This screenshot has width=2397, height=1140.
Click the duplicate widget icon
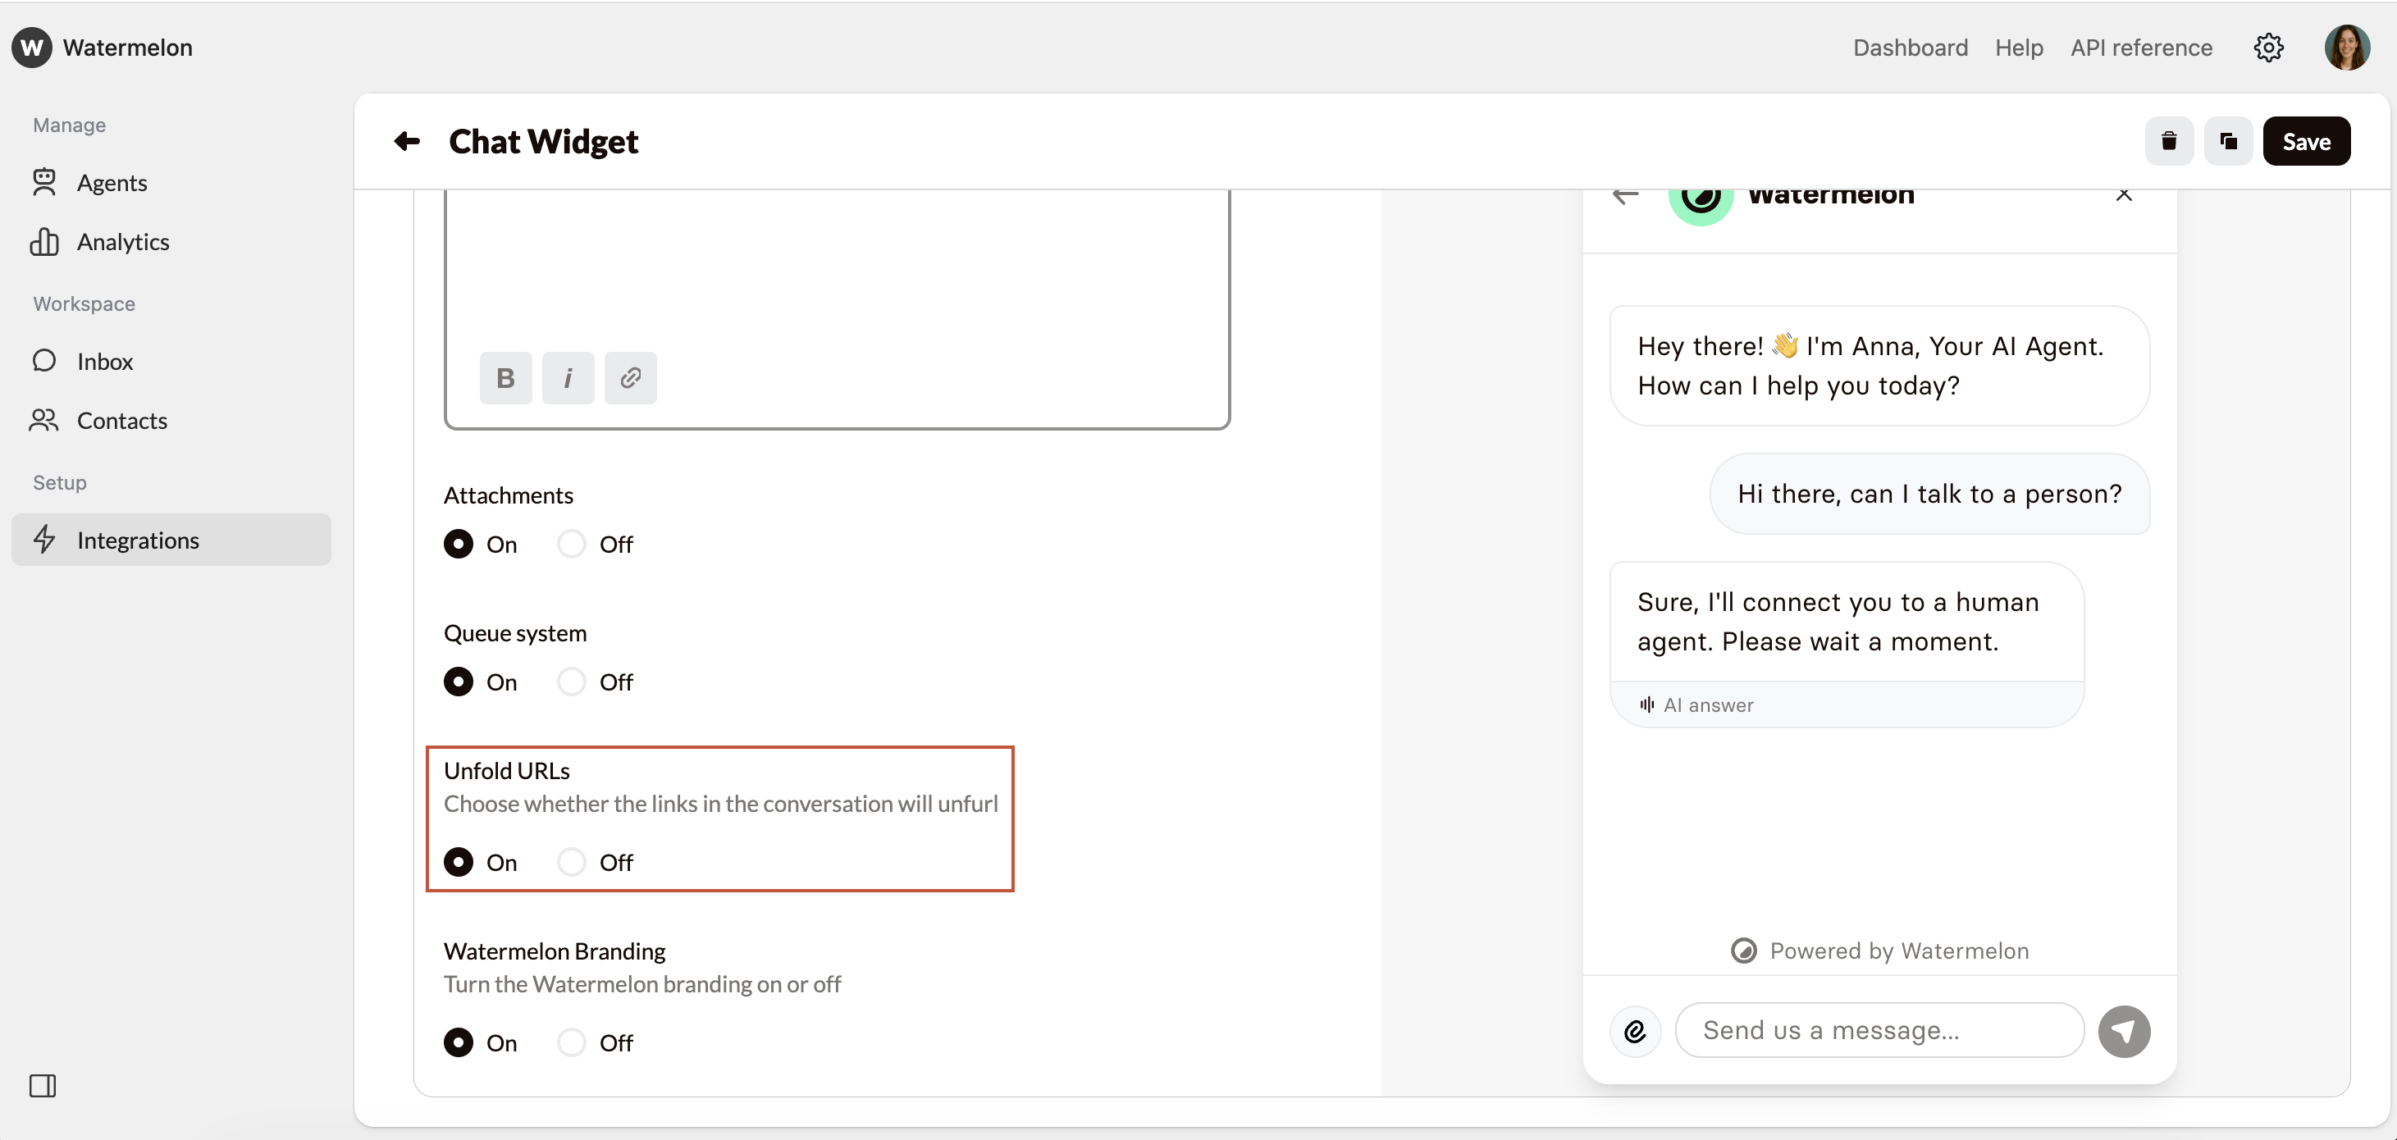coord(2228,141)
